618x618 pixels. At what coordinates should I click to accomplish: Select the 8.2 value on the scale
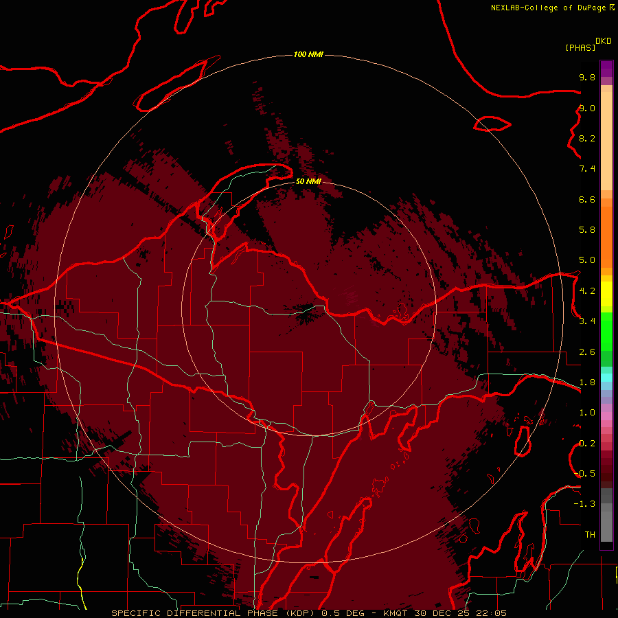click(587, 138)
